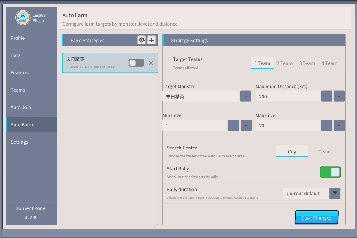
Task: Open the Data sidebar page
Action: pos(31,55)
